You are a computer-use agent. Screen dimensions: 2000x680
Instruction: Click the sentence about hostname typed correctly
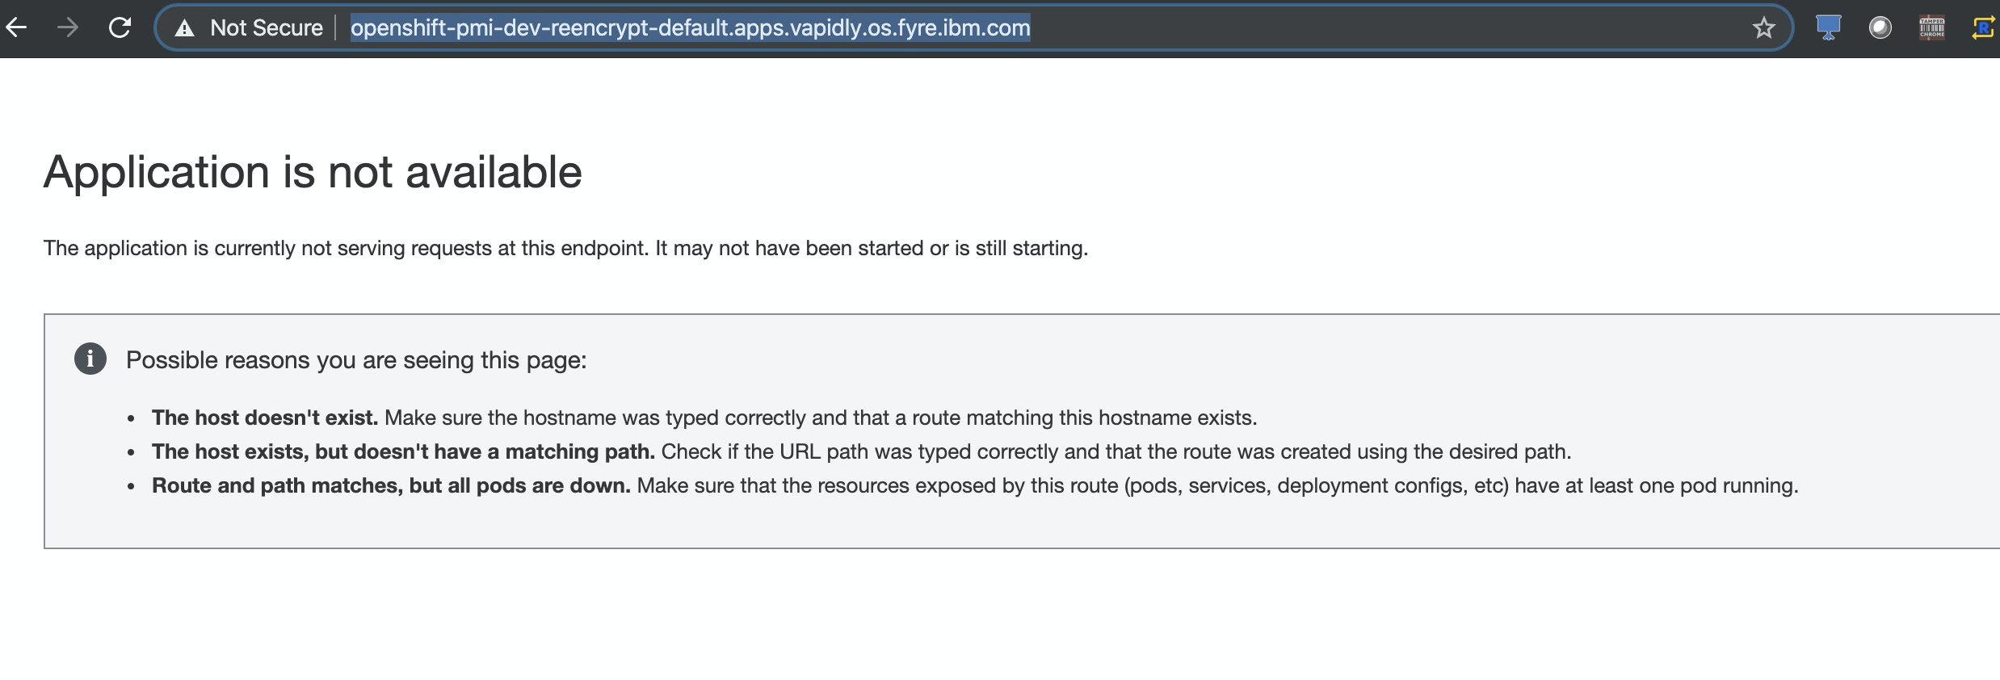[821, 418]
